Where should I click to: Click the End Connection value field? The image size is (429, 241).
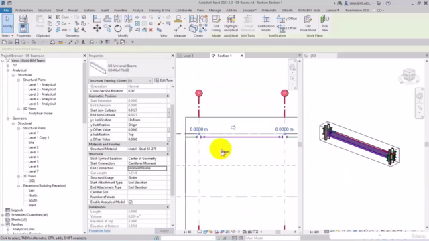(147, 168)
